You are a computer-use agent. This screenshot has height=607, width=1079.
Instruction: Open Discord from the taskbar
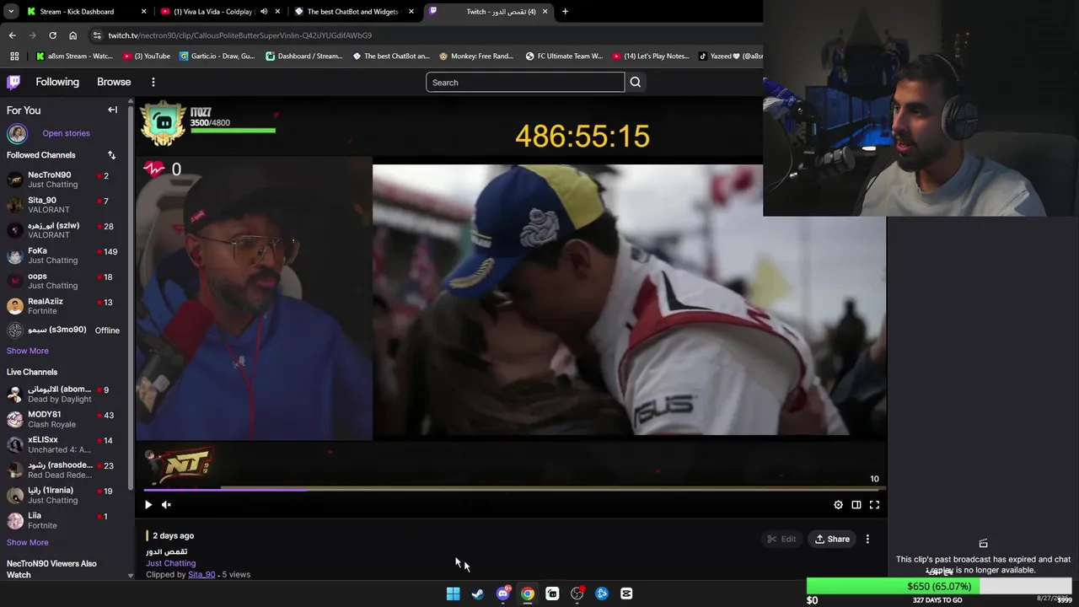click(x=503, y=594)
